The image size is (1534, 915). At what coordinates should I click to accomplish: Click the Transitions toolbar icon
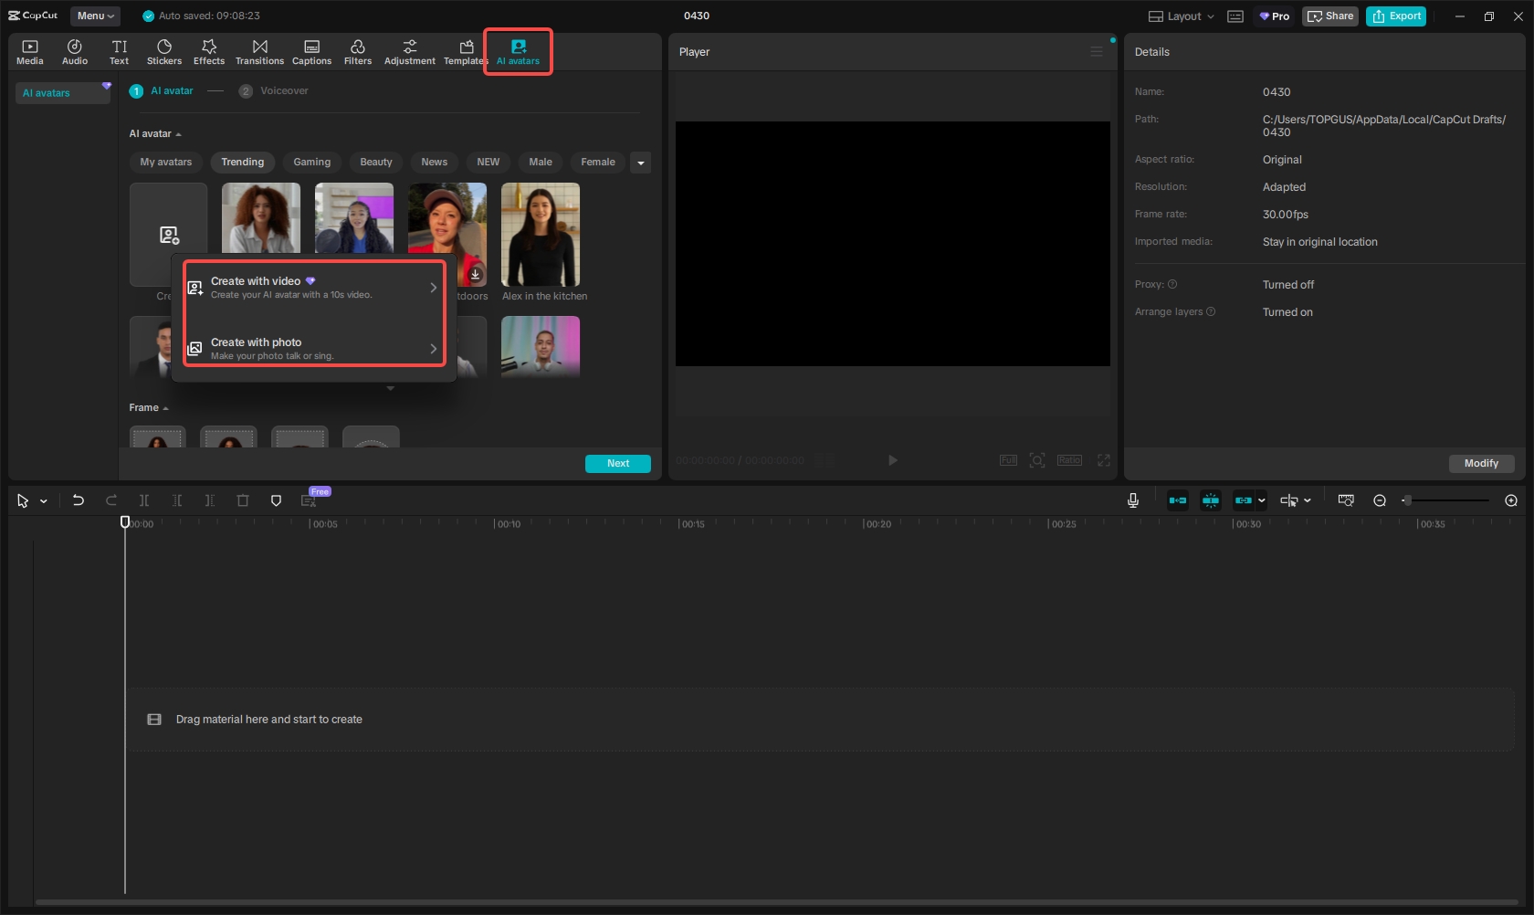pyautogui.click(x=259, y=52)
